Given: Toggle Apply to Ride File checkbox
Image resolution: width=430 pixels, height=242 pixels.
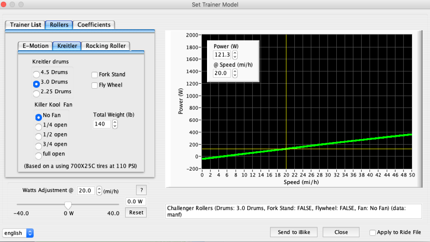Looking at the screenshot, I should tap(372, 232).
